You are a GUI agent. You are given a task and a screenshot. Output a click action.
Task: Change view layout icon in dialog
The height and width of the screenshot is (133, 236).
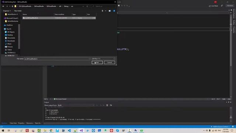coord(103,11)
